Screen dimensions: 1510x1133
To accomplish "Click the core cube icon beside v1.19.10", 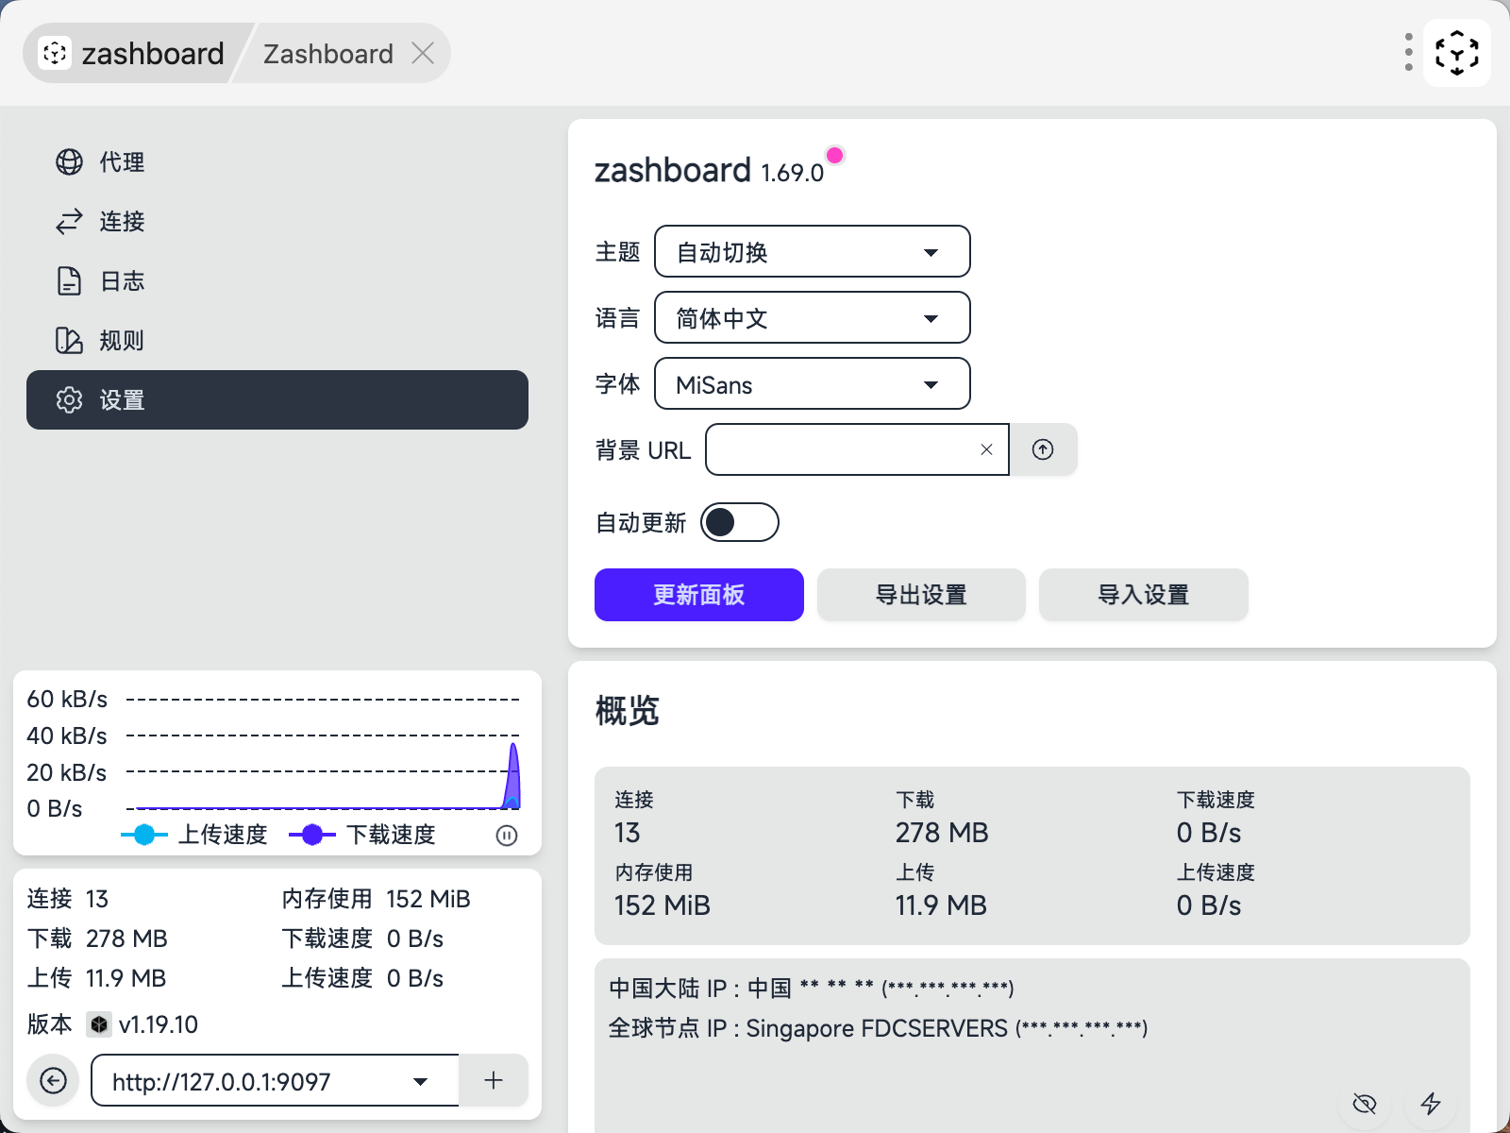I will 99,1024.
